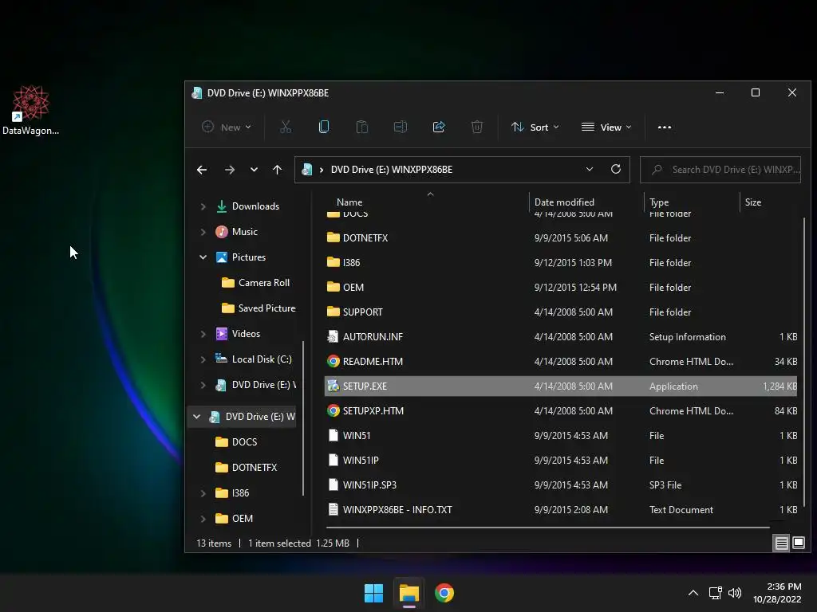Select the AUTORUN.INF file
Image resolution: width=817 pixels, height=612 pixels.
click(561, 337)
